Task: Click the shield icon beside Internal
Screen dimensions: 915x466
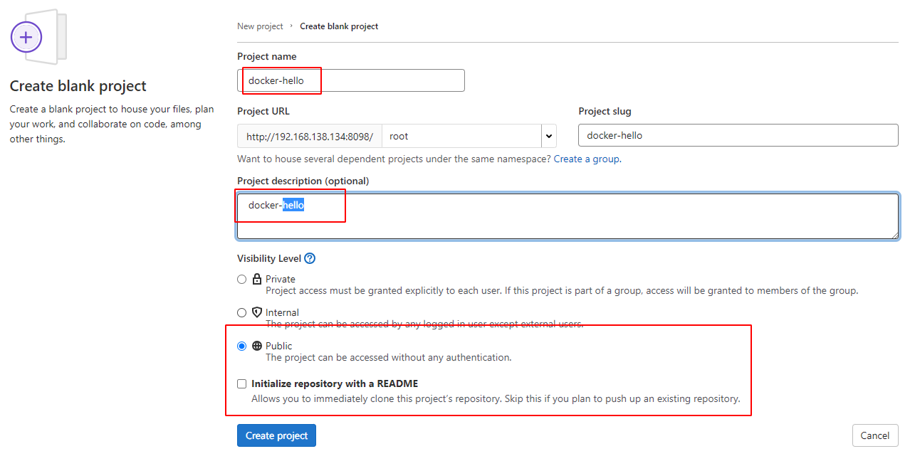Action: pyautogui.click(x=257, y=312)
